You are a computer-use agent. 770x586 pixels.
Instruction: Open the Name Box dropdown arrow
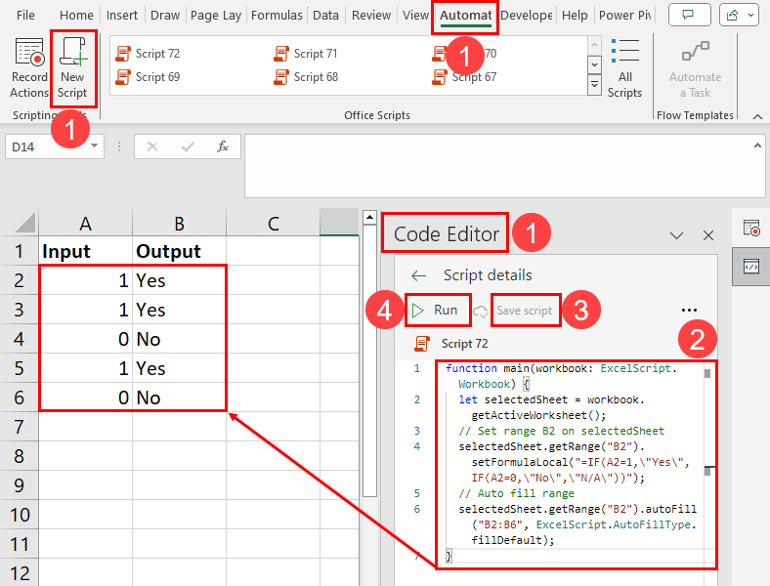(x=94, y=146)
